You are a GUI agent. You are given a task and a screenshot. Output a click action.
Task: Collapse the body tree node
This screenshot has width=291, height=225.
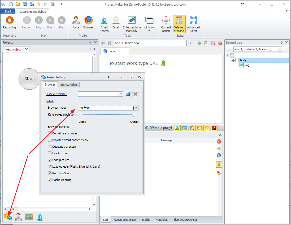[x=232, y=60]
